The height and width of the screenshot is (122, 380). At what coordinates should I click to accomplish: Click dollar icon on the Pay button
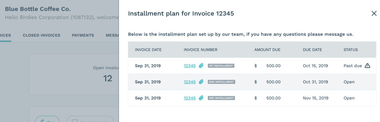tap(43, 121)
